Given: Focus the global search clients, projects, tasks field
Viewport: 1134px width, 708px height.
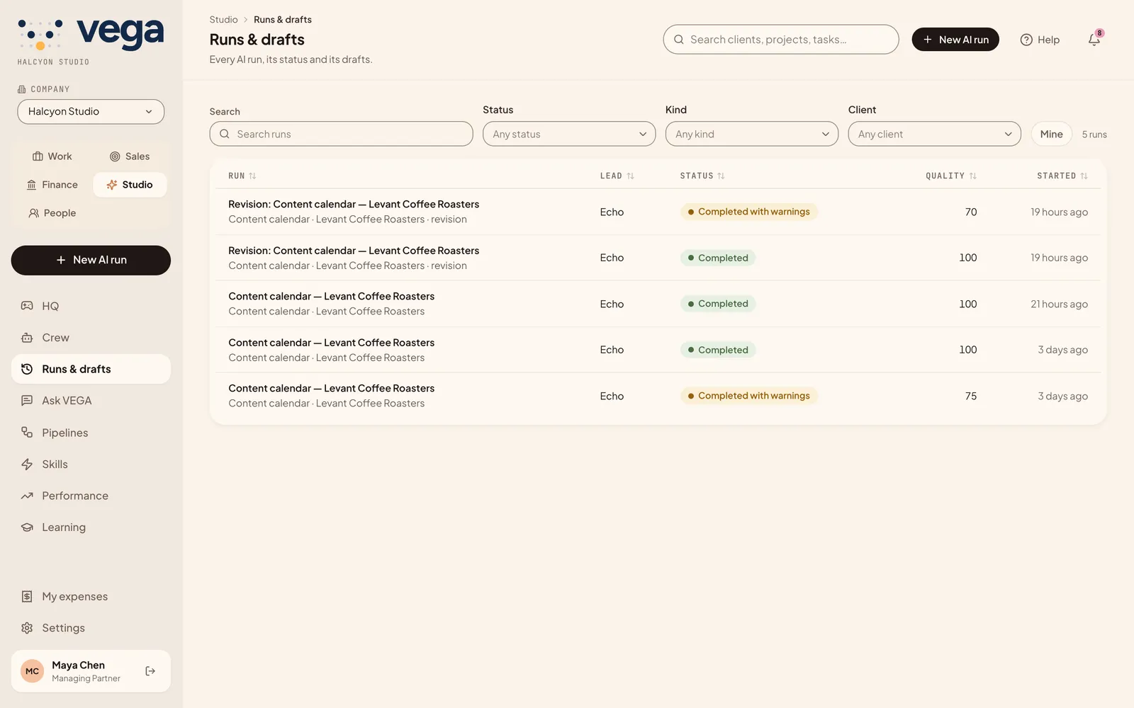Looking at the screenshot, I should coord(781,40).
